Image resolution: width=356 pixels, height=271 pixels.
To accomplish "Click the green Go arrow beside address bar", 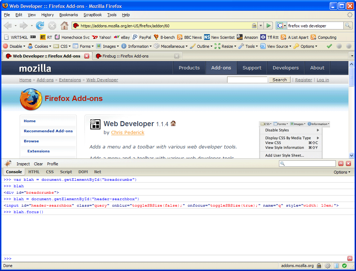I will click(269, 26).
